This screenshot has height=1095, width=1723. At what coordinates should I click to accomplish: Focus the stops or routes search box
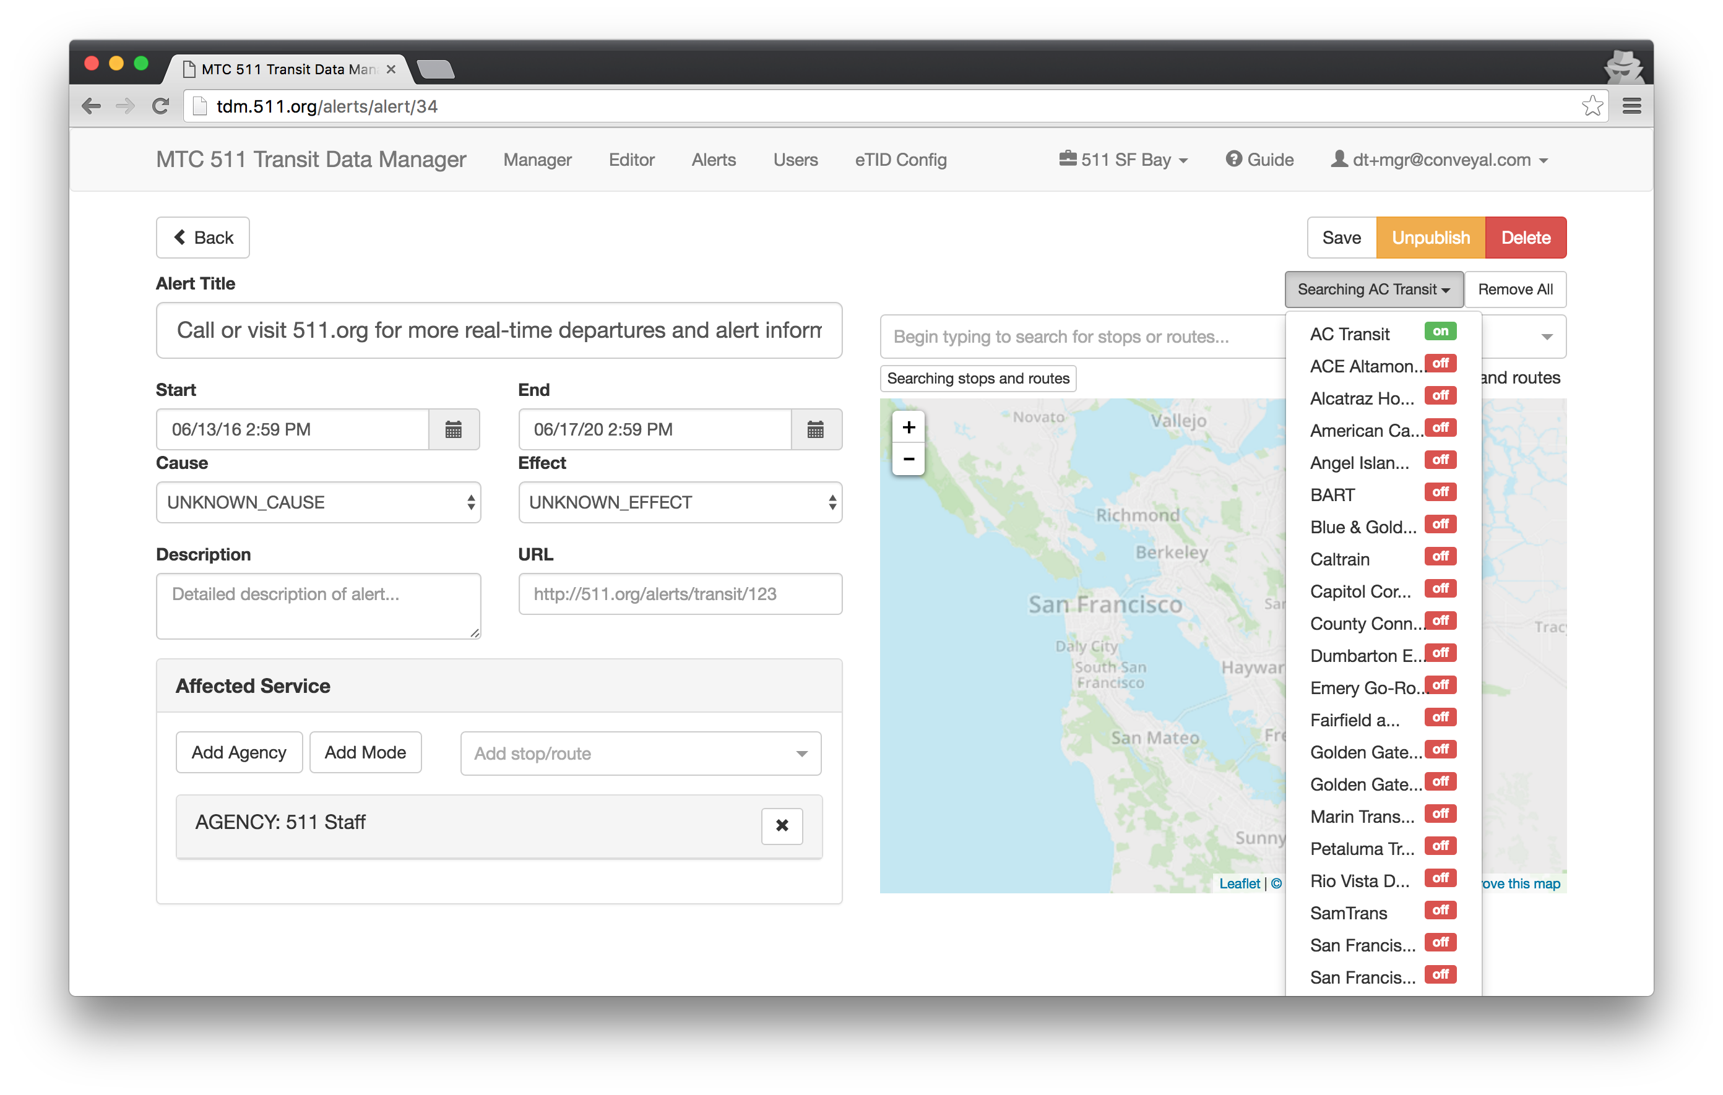(1082, 337)
